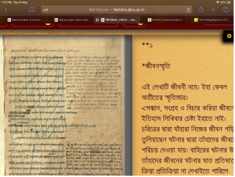Open the AA reader text options

pos(46,10)
